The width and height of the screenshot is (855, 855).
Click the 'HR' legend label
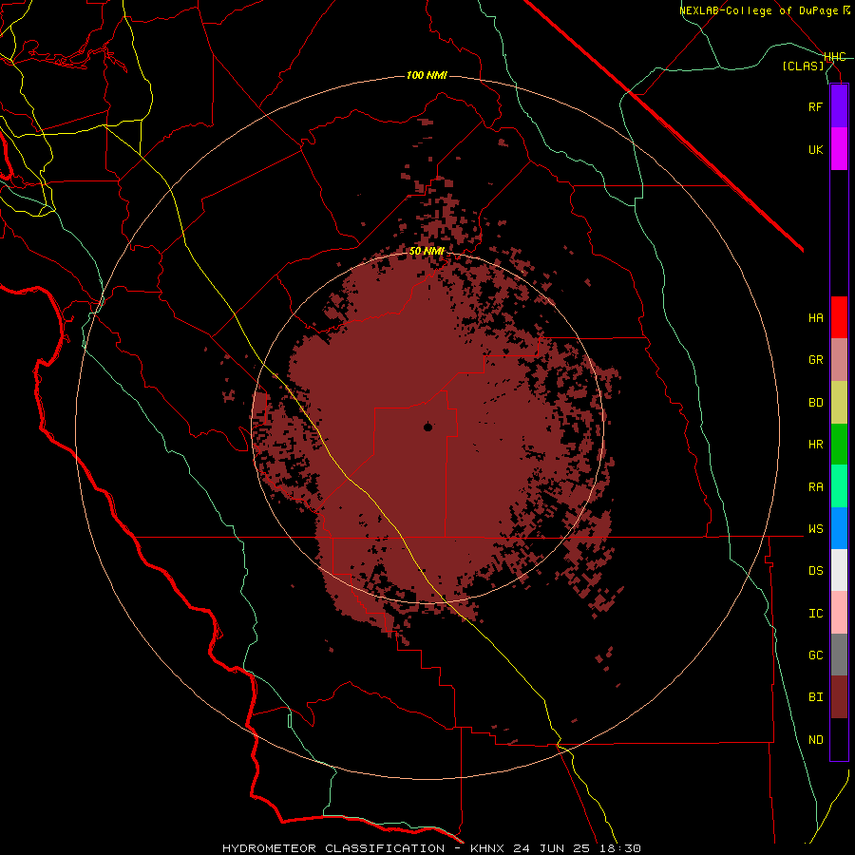816,445
